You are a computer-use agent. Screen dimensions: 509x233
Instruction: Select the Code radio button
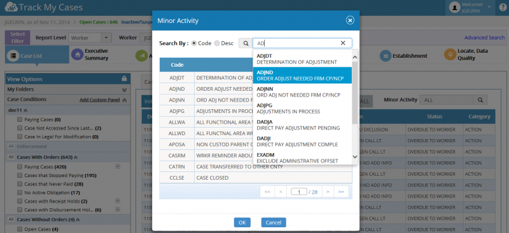194,43
